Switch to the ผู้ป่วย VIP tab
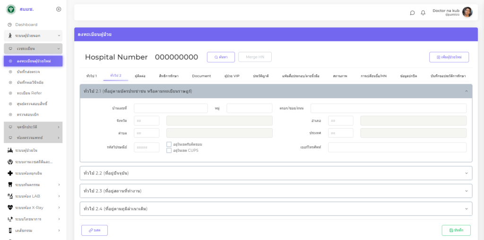 tap(232, 76)
